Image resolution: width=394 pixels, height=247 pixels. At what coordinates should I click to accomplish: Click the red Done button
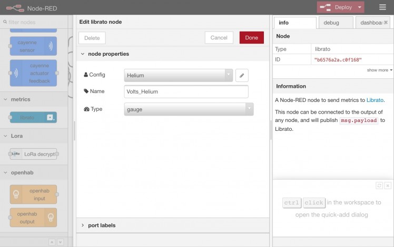[x=252, y=38]
